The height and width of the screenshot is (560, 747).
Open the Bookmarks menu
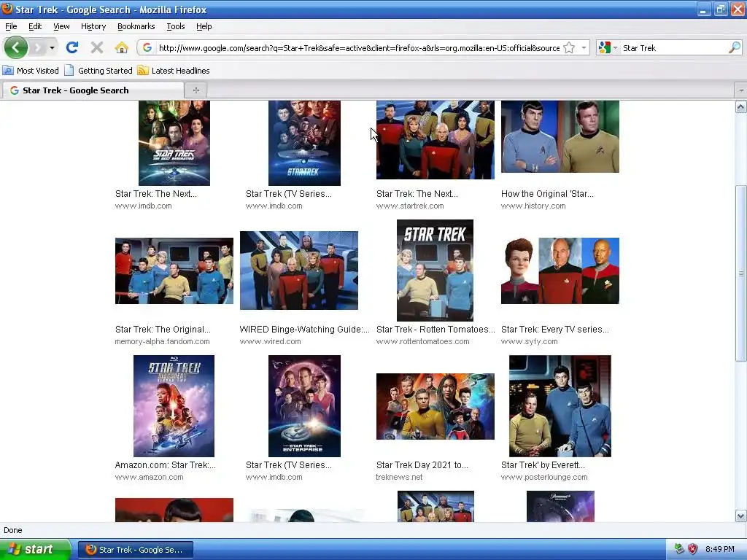click(x=136, y=26)
